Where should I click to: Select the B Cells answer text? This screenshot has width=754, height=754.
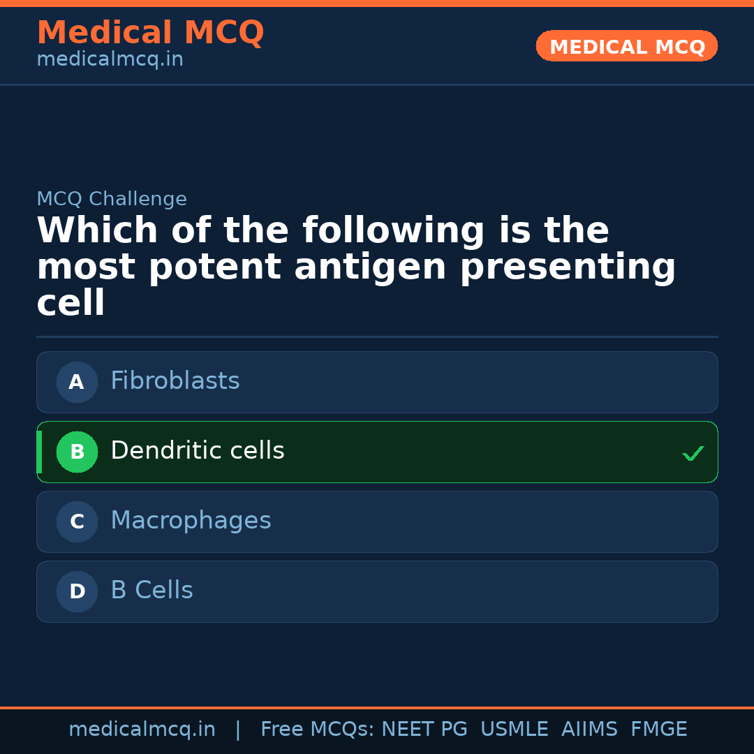(151, 591)
